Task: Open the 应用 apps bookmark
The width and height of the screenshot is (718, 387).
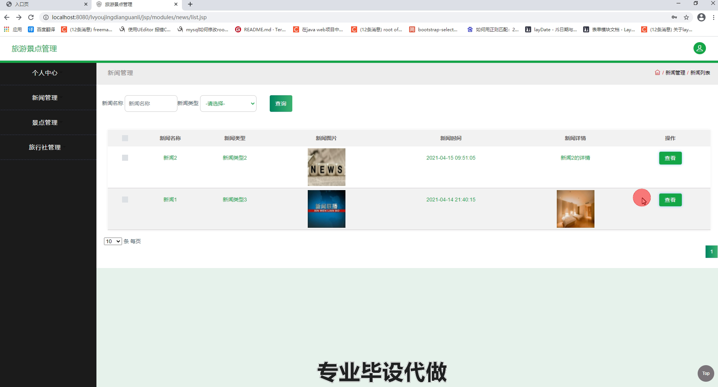Action: point(13,29)
